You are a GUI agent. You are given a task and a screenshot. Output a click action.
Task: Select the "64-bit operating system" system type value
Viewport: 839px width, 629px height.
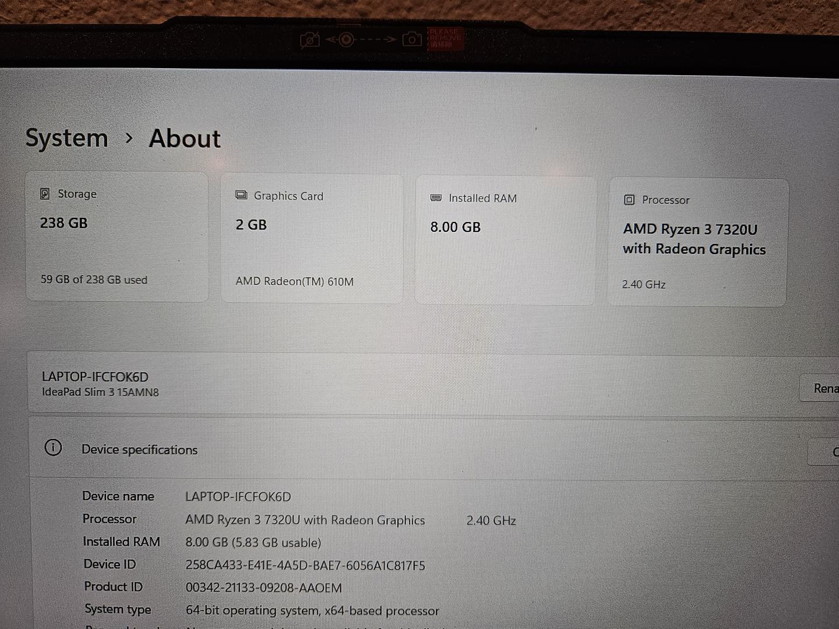[x=312, y=611]
